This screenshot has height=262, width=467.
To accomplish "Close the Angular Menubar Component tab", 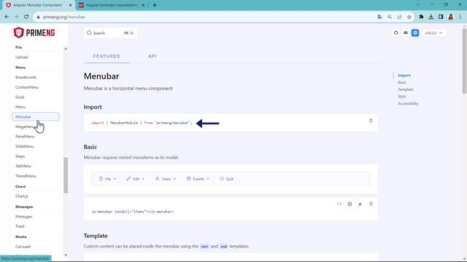I will [x=71, y=5].
